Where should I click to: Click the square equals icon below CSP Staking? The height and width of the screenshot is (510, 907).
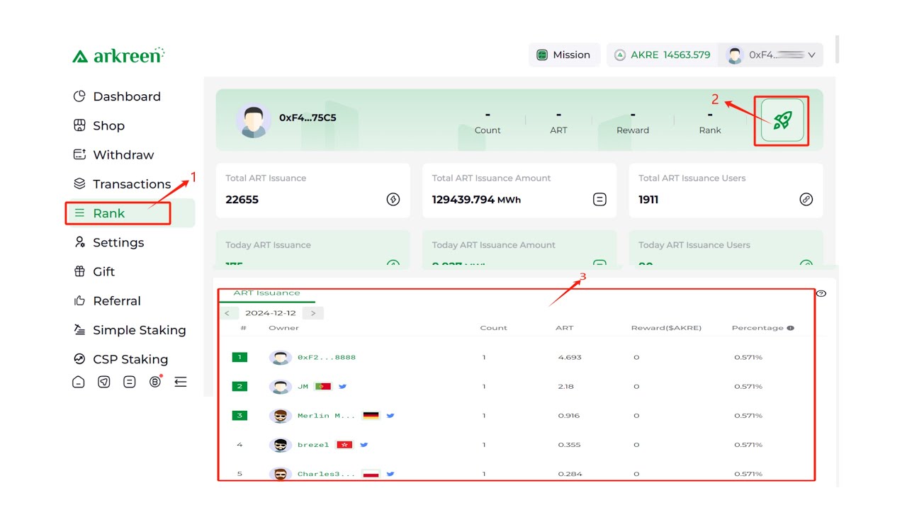pos(130,382)
